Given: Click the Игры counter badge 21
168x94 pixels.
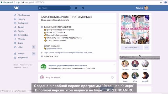Looking at the screenshot, I should pyautogui.click(x=34, y=47).
